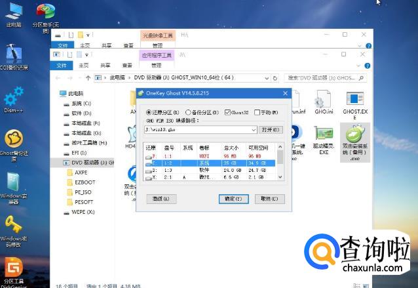Click the refresh button beside the address bar
Image resolution: width=418 pixels, height=288 pixels.
[275, 78]
